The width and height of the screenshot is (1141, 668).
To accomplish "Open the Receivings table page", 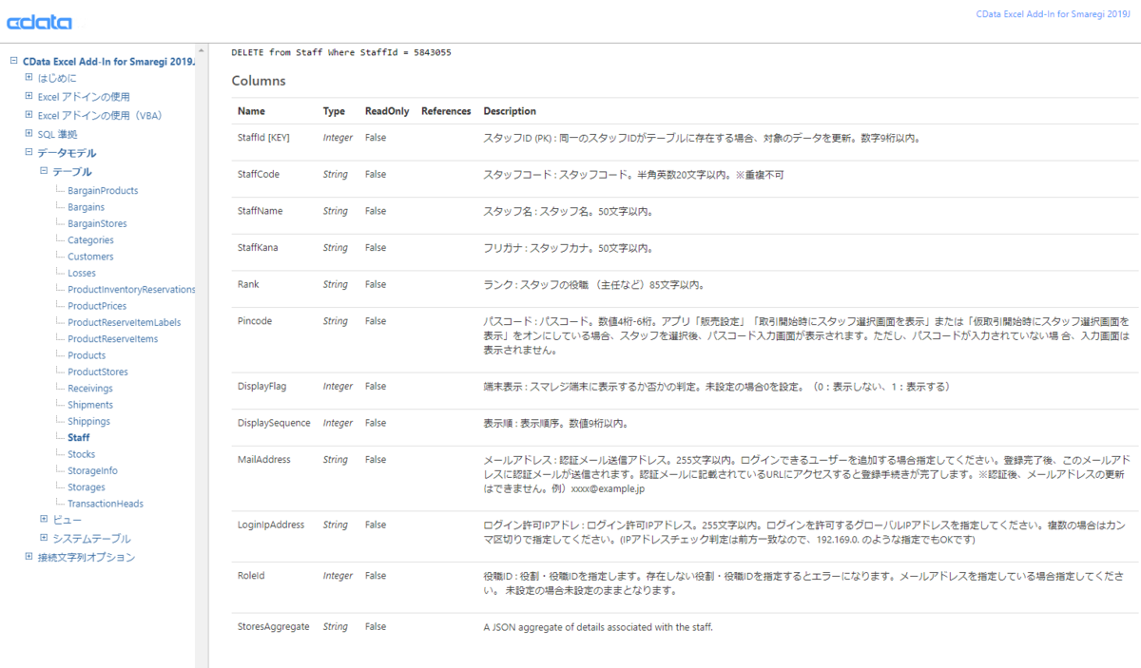I will pyautogui.click(x=90, y=389).
